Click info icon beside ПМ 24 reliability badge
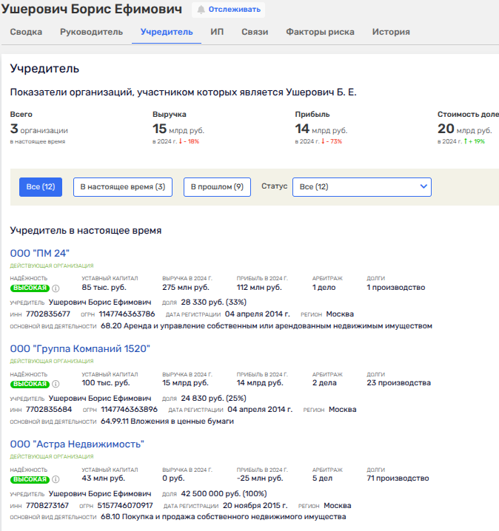499x531 pixels. click(56, 288)
